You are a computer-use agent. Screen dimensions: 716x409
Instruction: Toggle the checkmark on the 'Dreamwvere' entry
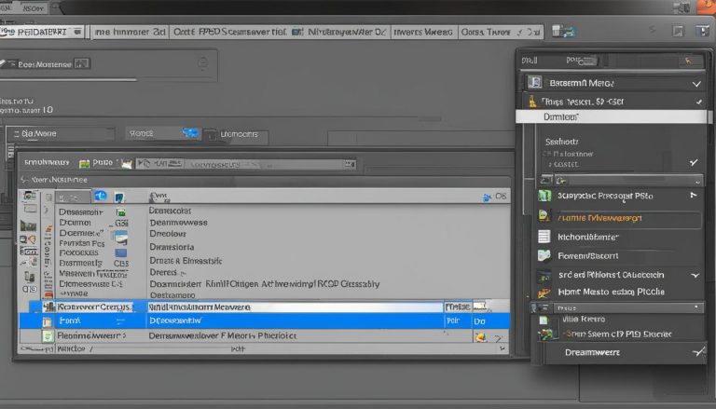tap(699, 351)
